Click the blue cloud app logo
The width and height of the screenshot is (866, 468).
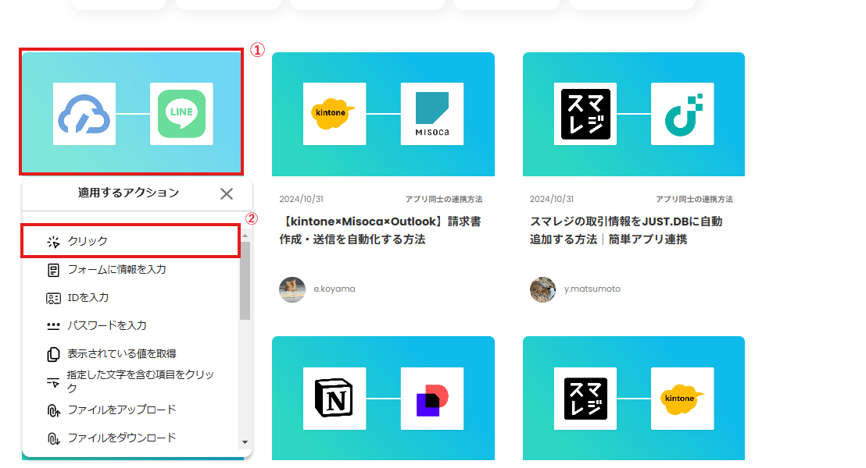pos(84,114)
